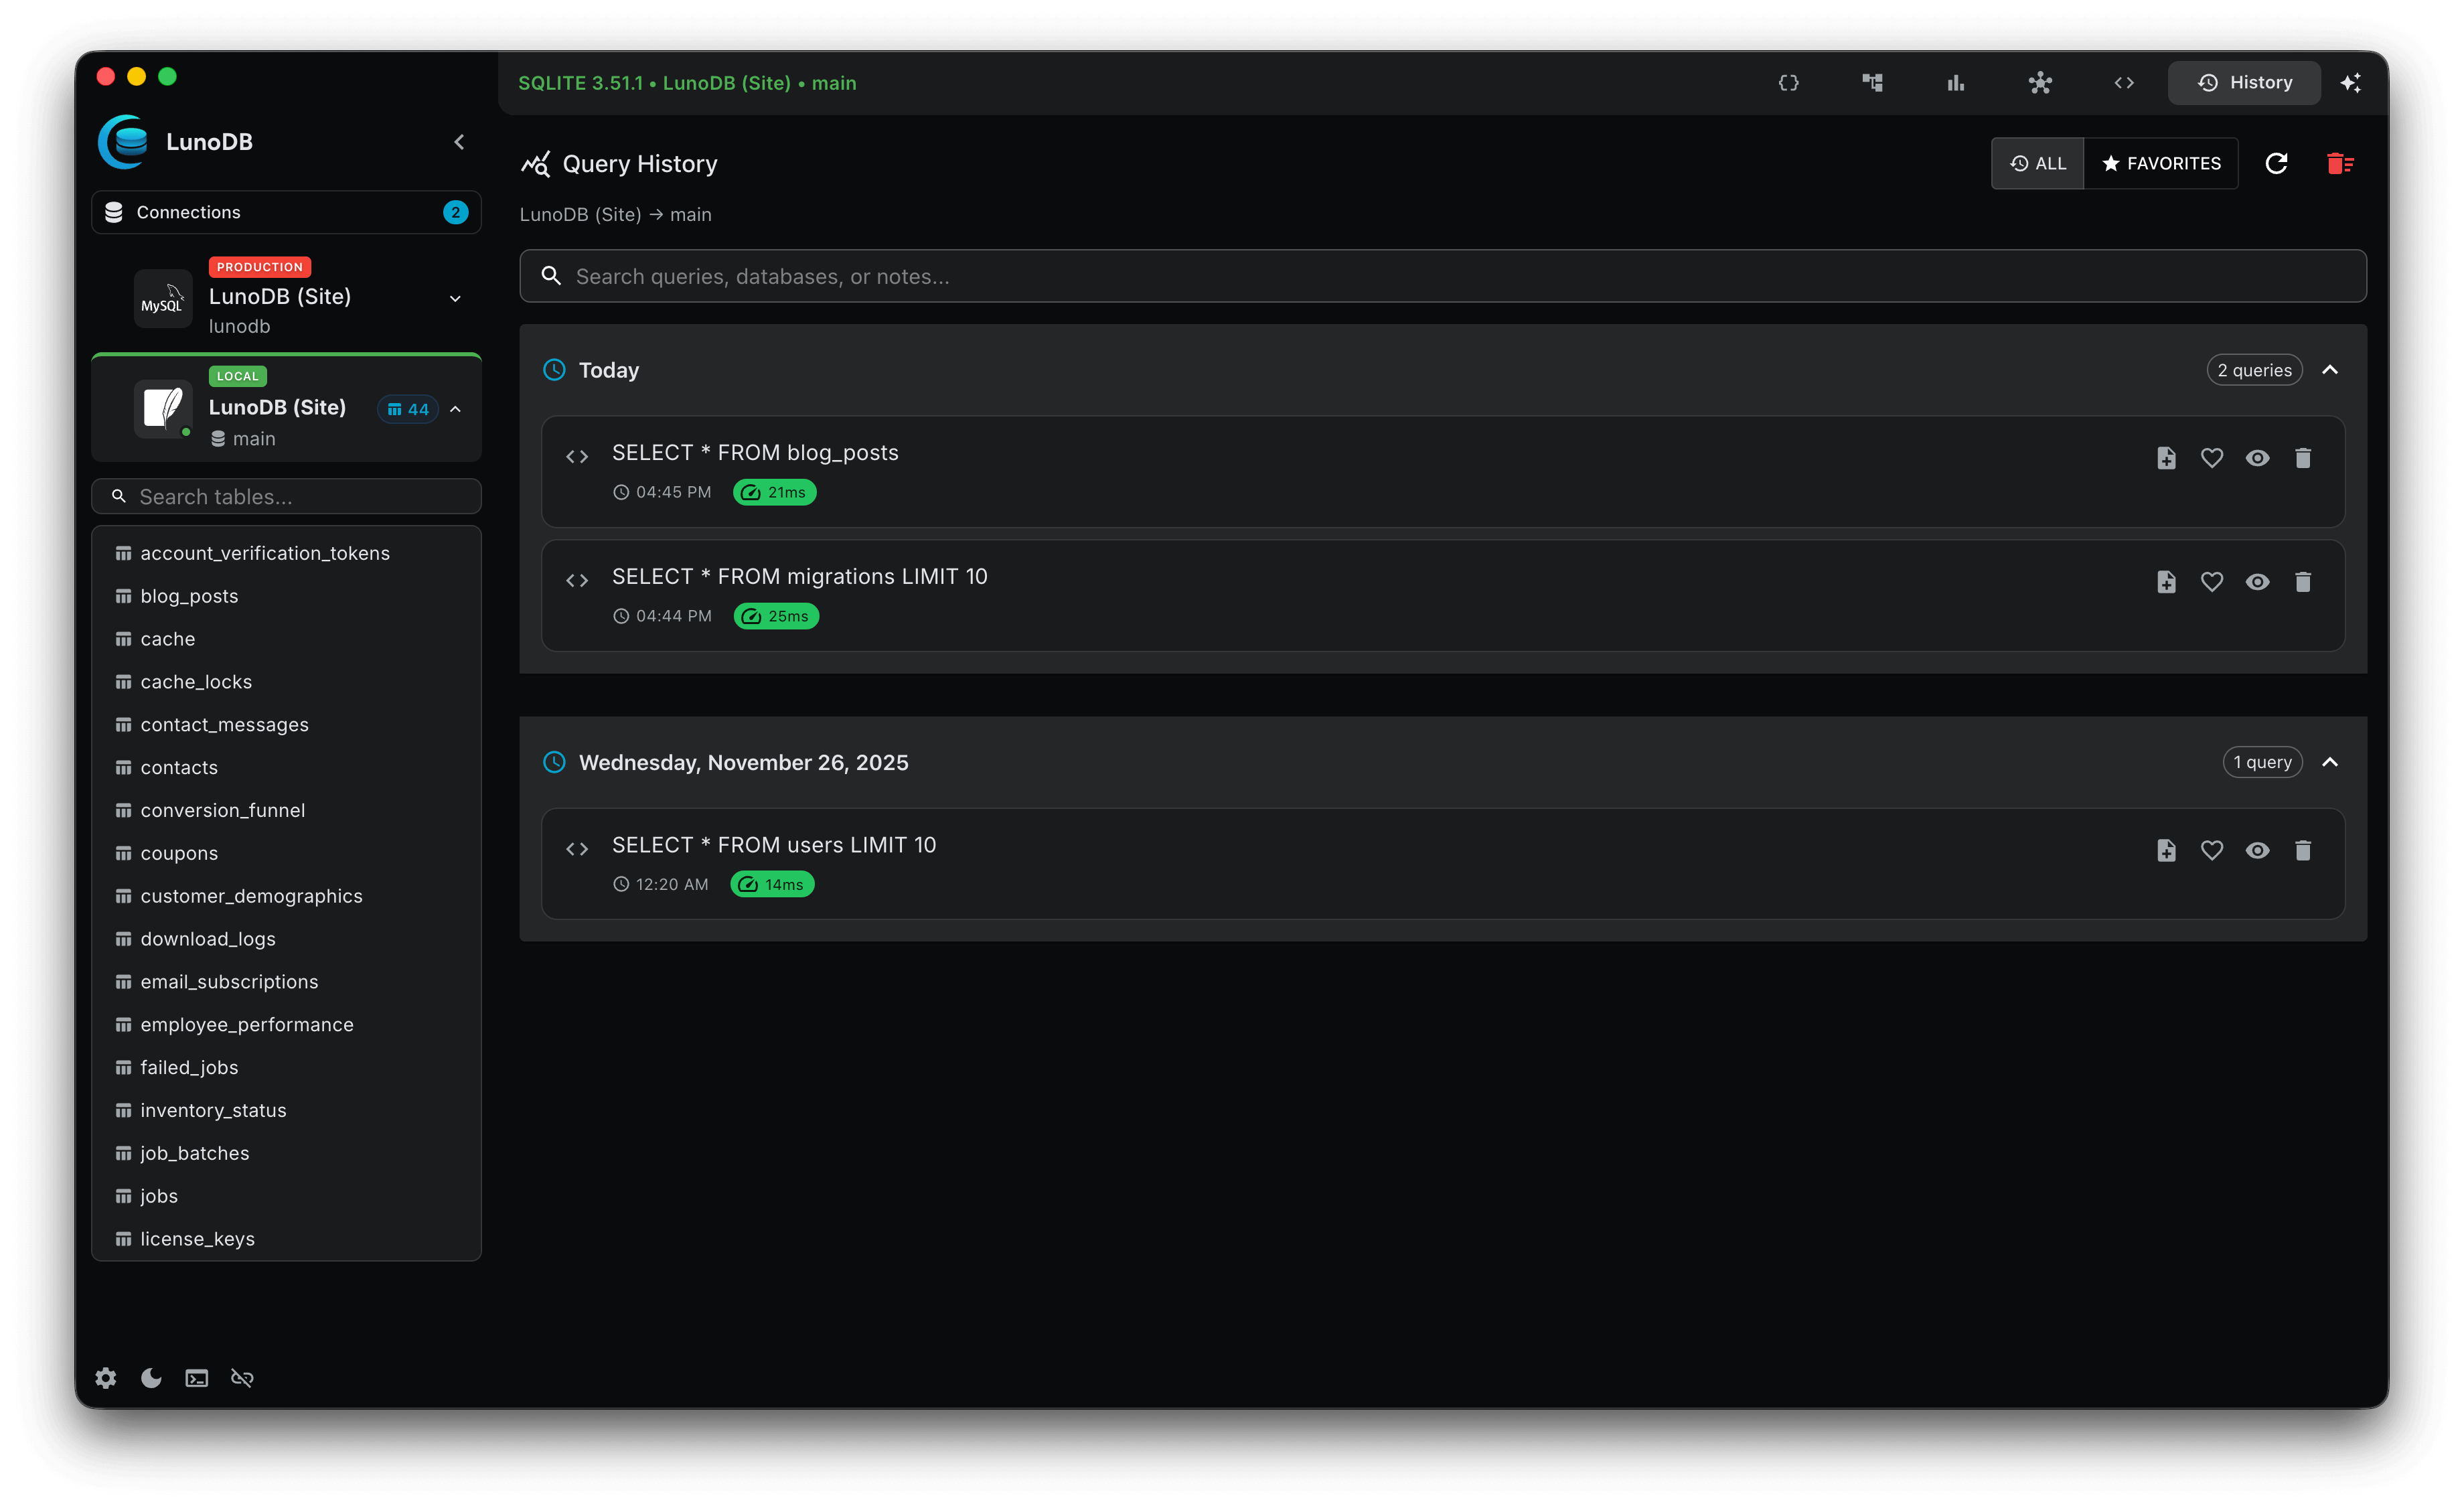2464x1508 pixels.
Task: Open the SQL code editor icon
Action: (2125, 82)
